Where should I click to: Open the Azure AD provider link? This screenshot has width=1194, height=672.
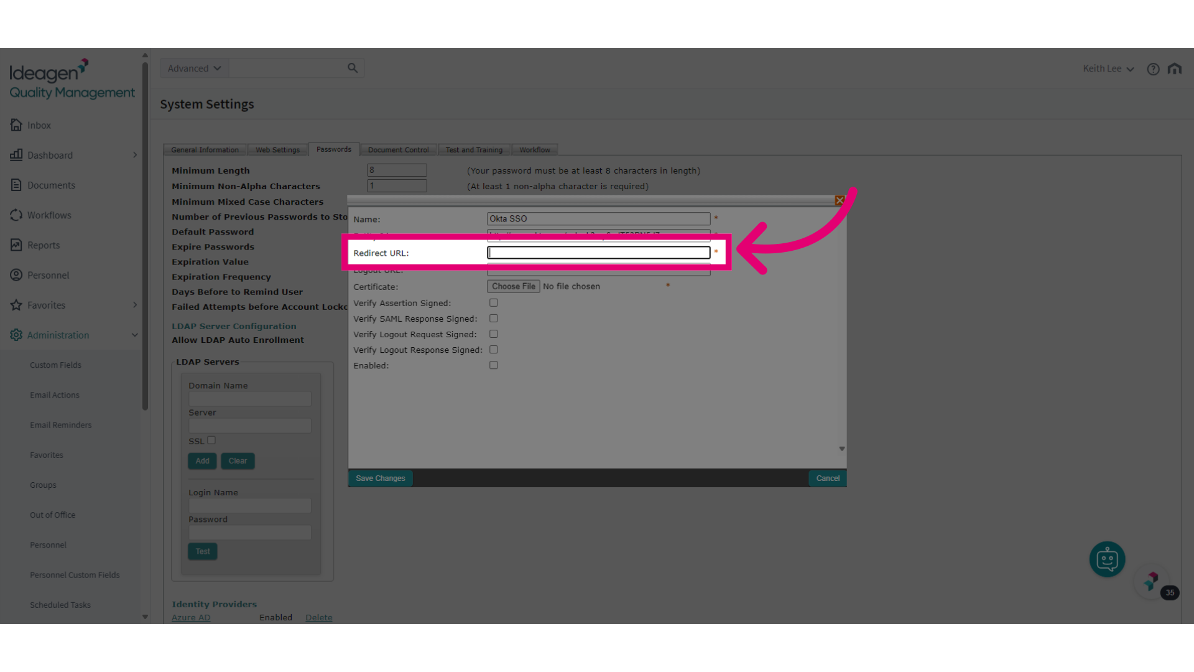point(191,617)
